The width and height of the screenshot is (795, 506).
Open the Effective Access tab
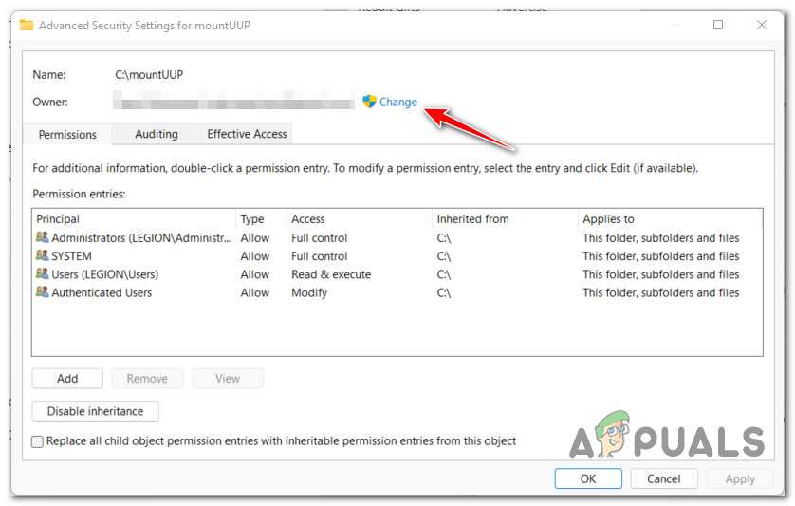coord(247,135)
